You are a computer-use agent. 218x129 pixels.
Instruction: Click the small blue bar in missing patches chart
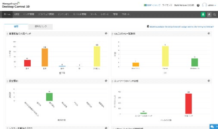tap(62, 66)
